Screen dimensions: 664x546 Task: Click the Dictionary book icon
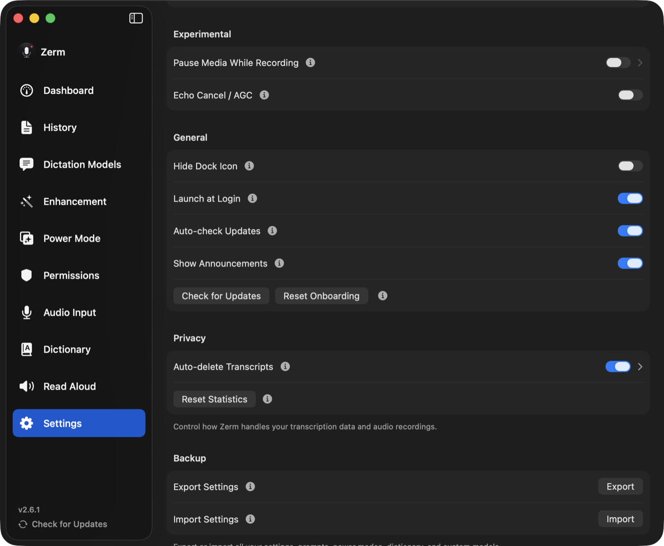pos(27,349)
